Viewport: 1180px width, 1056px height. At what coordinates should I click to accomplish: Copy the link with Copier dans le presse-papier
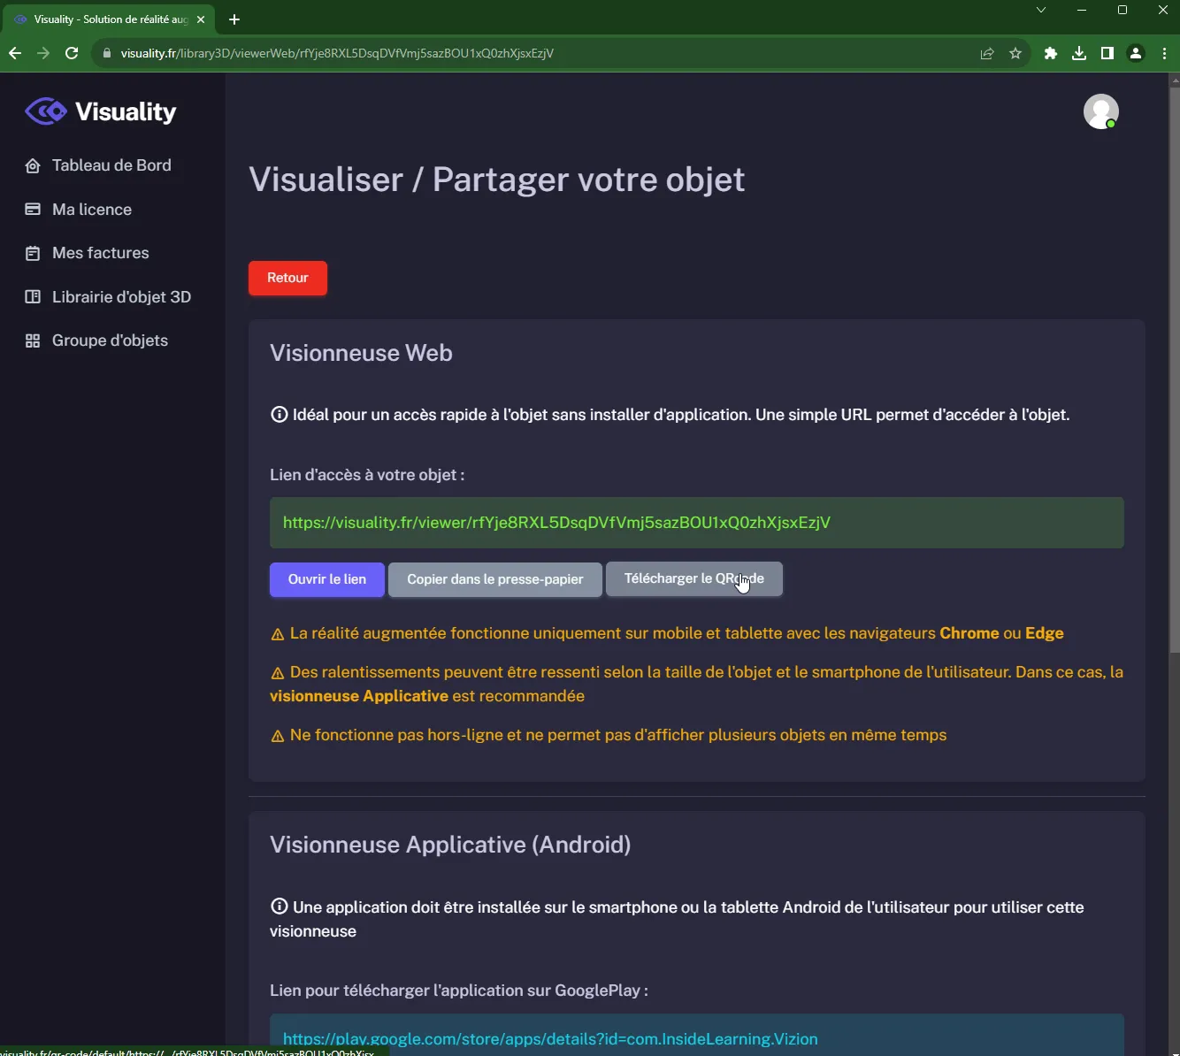point(494,579)
